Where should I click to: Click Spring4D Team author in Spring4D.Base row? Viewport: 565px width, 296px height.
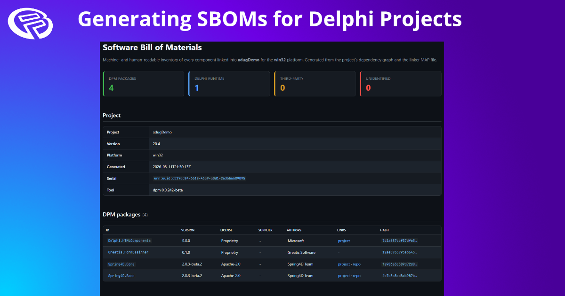pos(300,276)
